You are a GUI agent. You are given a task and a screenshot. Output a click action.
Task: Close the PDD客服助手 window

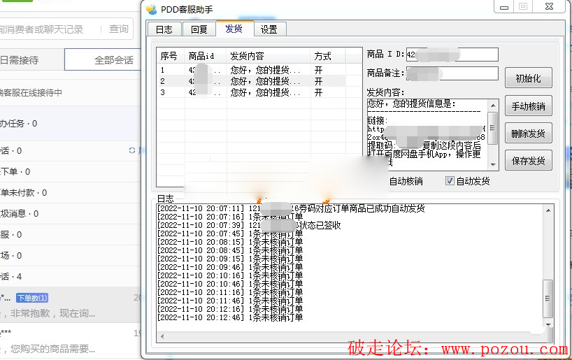coord(549,6)
